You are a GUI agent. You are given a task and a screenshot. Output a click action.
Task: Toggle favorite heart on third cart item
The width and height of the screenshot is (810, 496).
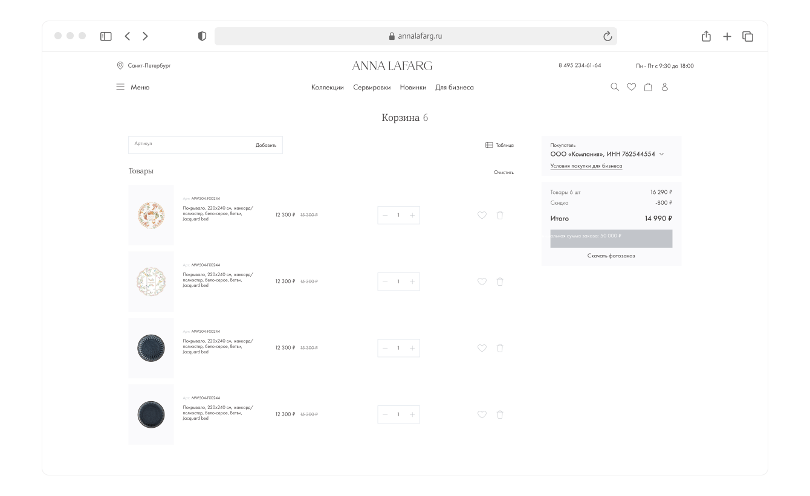(482, 348)
